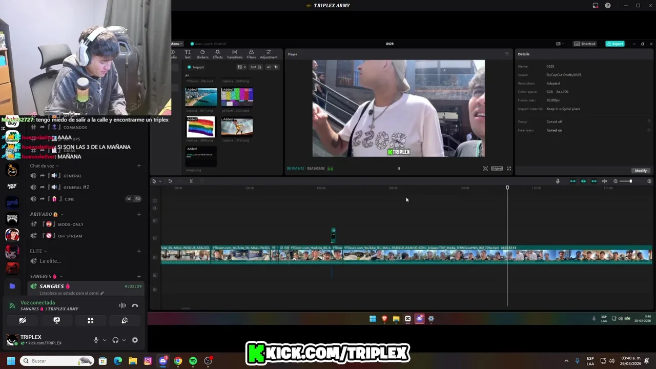Viewport: 656px width, 369px height.
Task: Share your screen in Discord
Action: pos(56,320)
